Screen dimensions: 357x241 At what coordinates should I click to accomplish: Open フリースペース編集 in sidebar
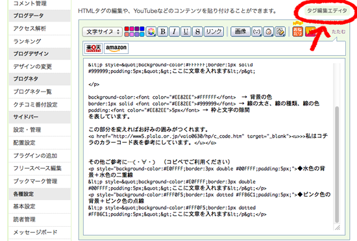point(40,168)
